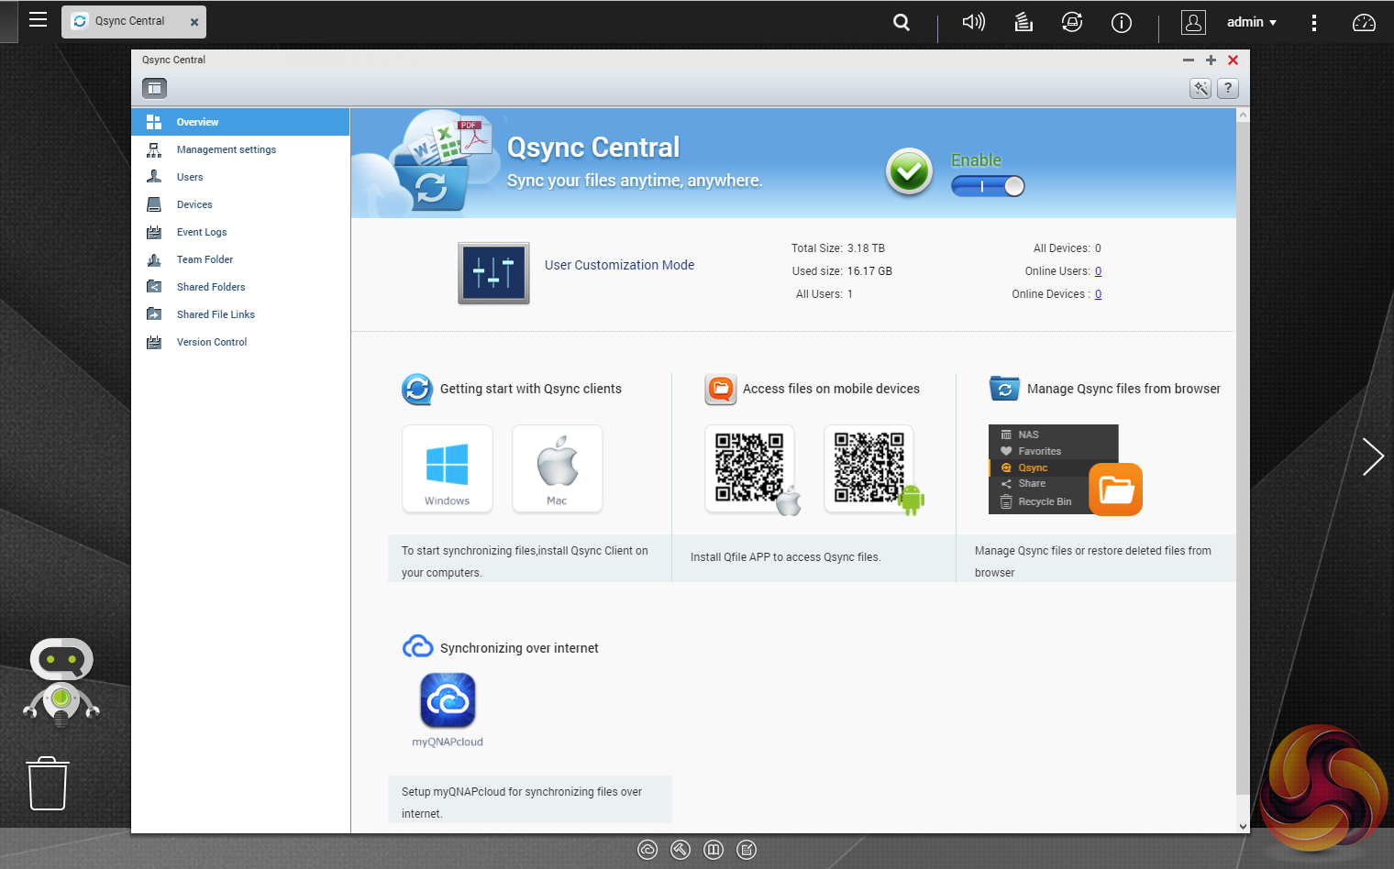Open the search magnifier in top bar

click(x=902, y=22)
